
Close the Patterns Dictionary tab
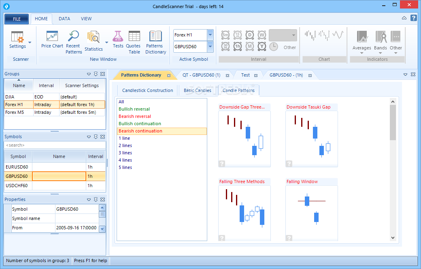point(169,75)
